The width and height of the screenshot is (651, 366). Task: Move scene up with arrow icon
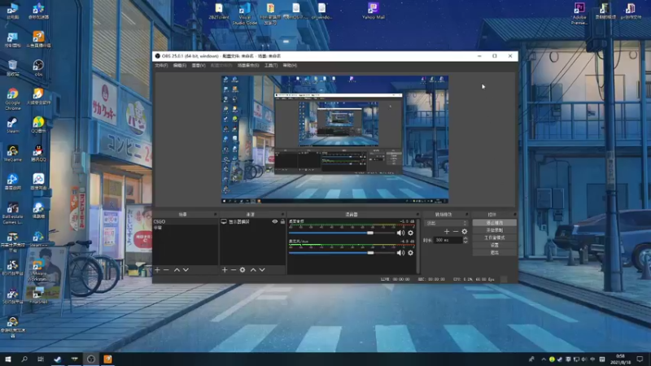pos(177,270)
